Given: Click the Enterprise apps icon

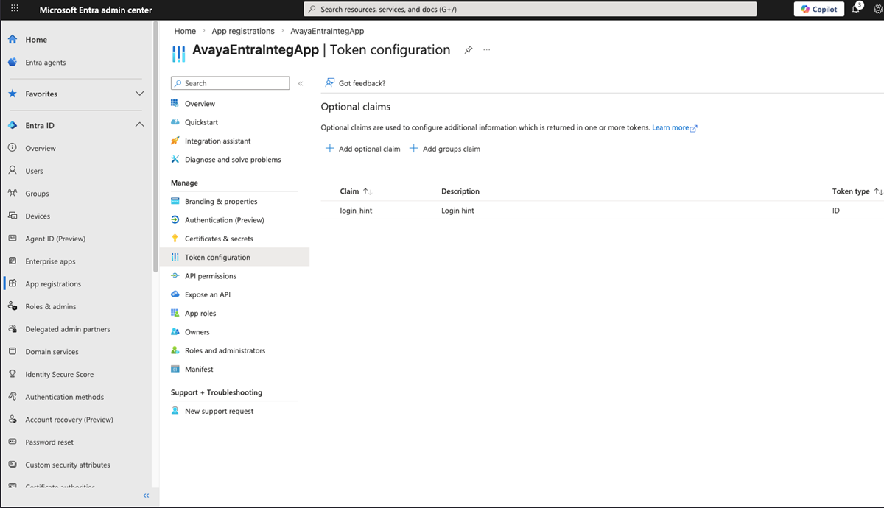Looking at the screenshot, I should pos(13,261).
